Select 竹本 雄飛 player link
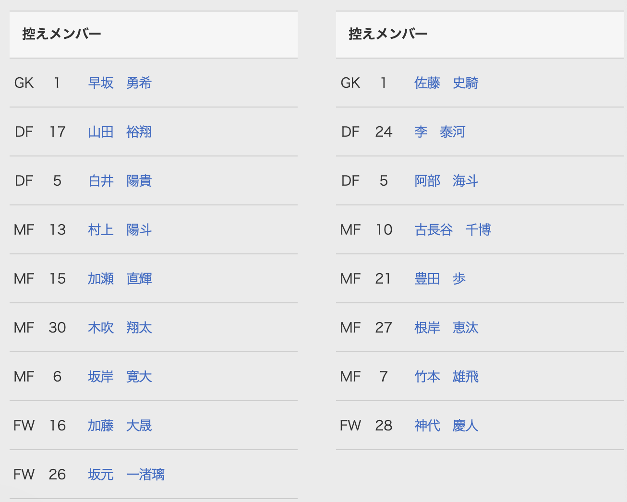This screenshot has height=502, width=627. click(x=446, y=377)
